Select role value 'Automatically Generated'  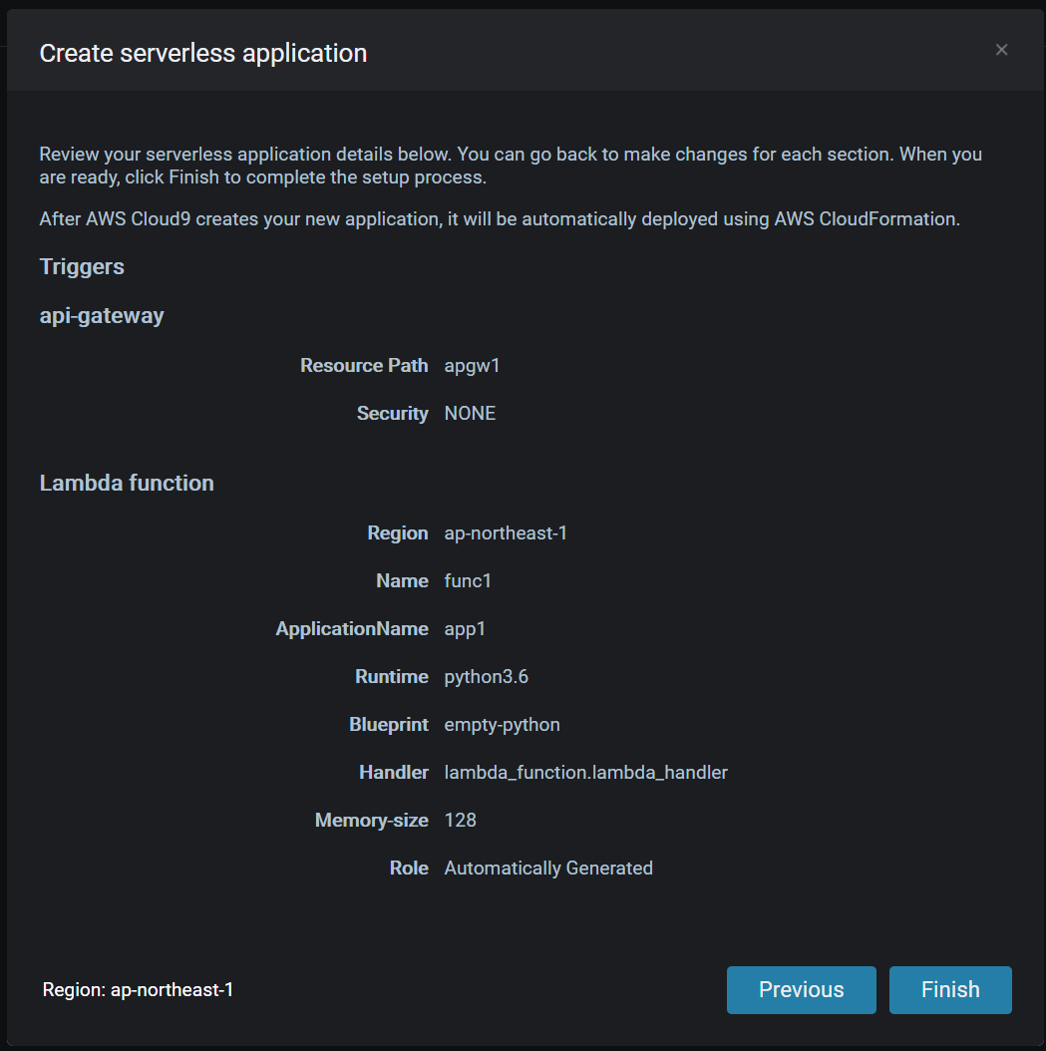tap(548, 868)
